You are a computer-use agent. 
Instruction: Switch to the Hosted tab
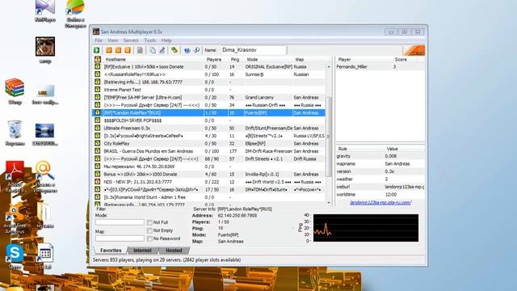(x=174, y=251)
